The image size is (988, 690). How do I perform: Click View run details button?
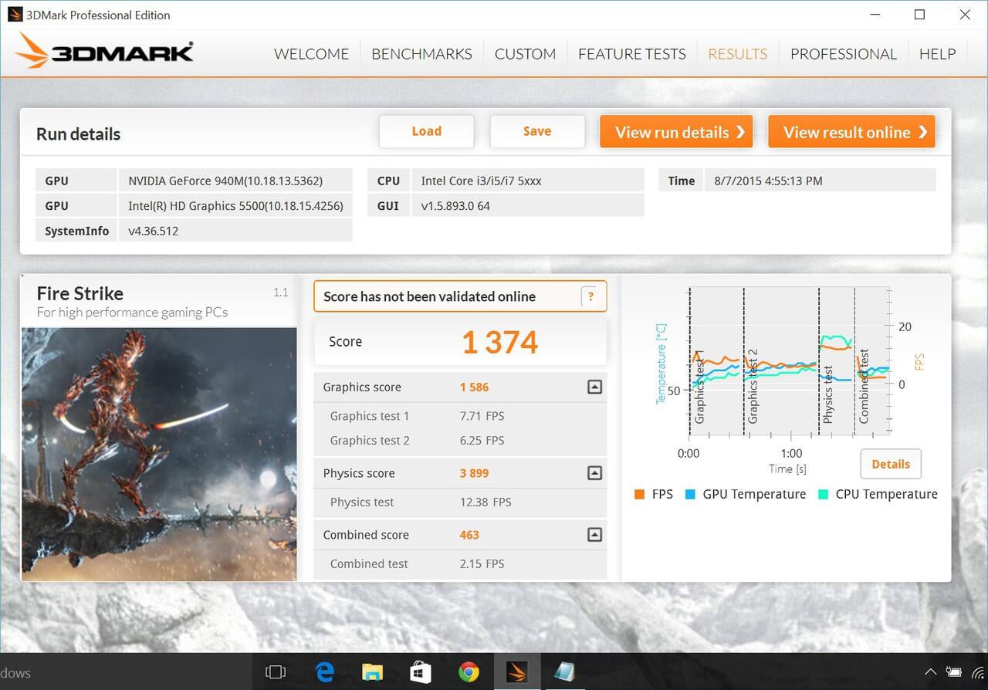click(678, 132)
